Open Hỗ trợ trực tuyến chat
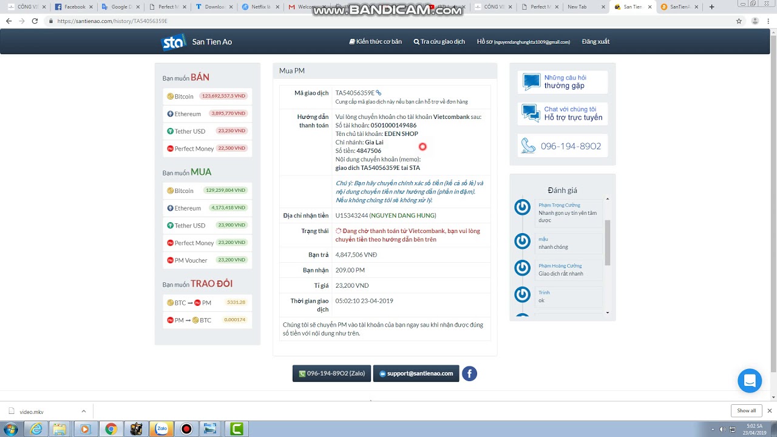777x437 pixels. [x=562, y=113]
